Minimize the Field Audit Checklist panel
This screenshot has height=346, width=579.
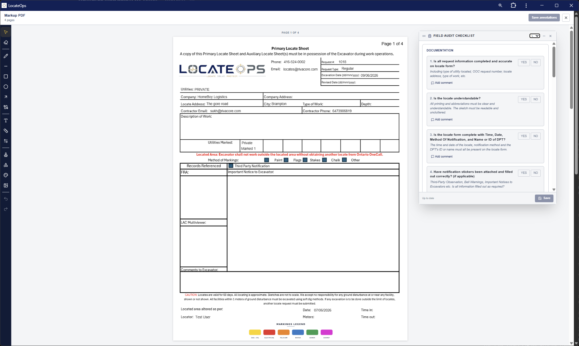coord(544,36)
